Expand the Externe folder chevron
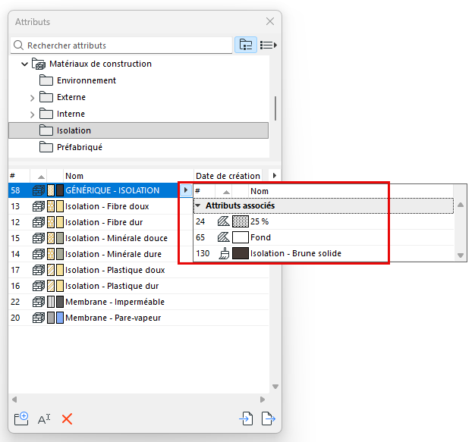Image resolution: width=475 pixels, height=442 pixels. click(33, 98)
